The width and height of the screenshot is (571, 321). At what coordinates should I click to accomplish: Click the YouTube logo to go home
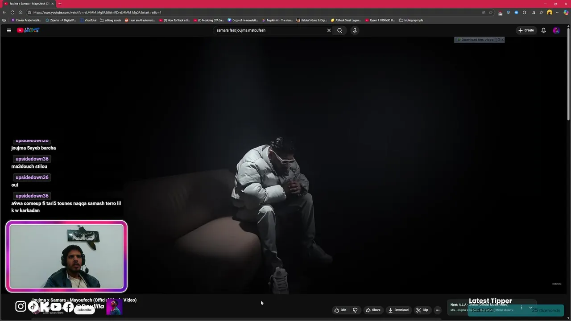tap(28, 30)
